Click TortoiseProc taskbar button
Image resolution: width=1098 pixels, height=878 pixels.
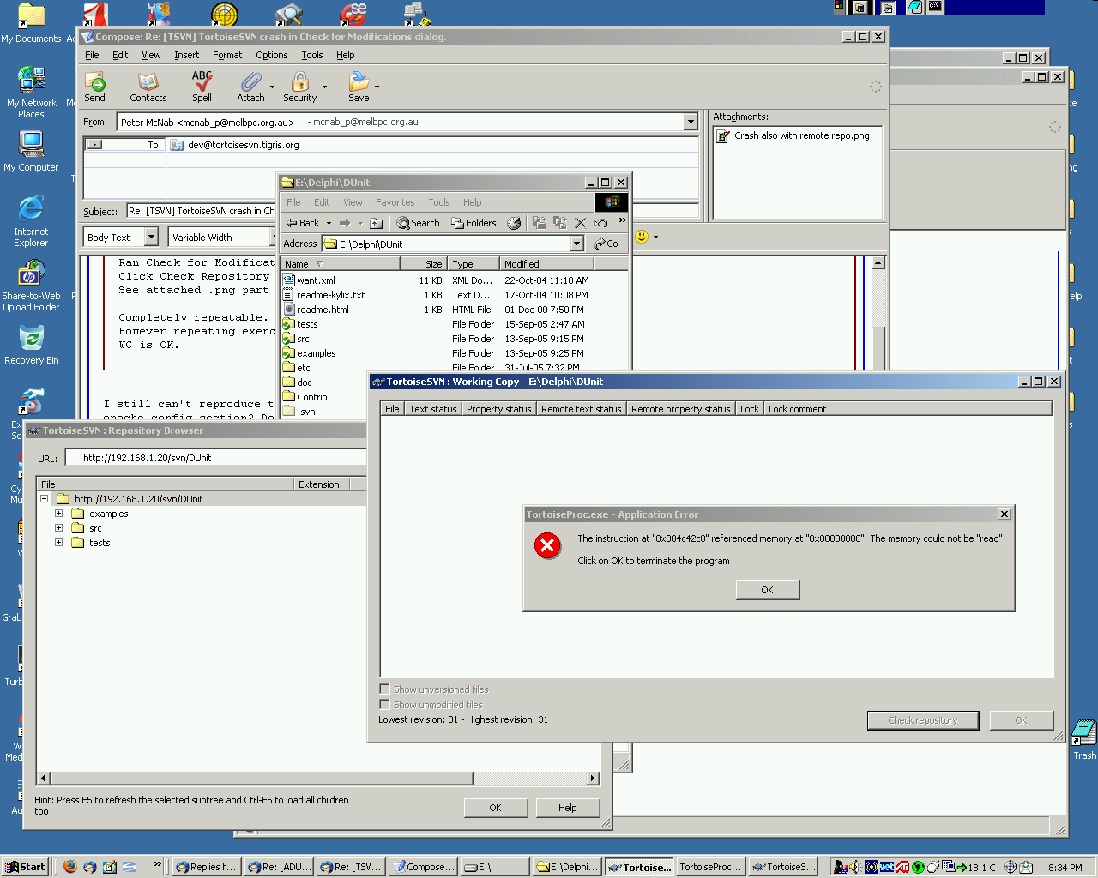point(710,867)
